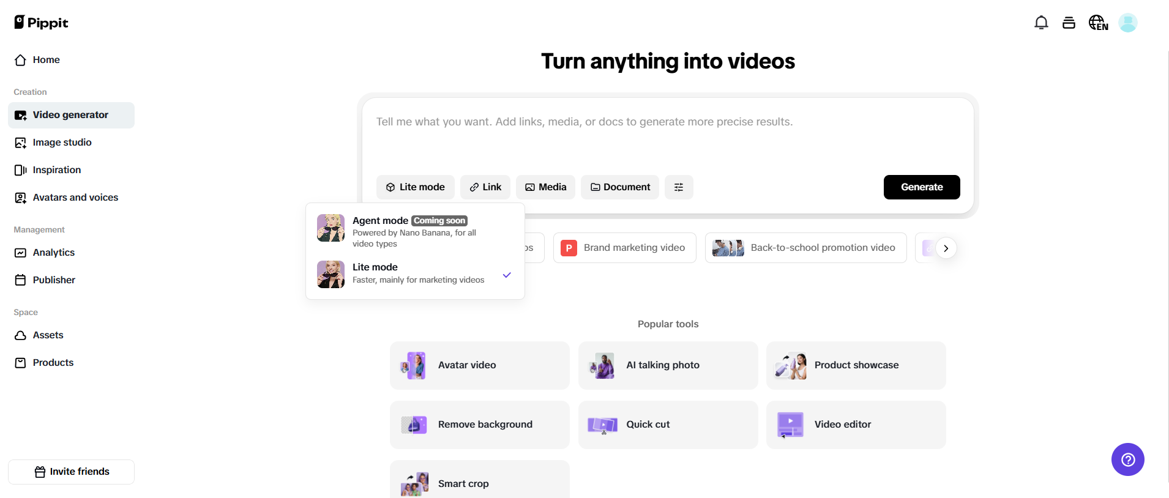Change language via globe EN icon
This screenshot has width=1169, height=498.
(x=1098, y=23)
